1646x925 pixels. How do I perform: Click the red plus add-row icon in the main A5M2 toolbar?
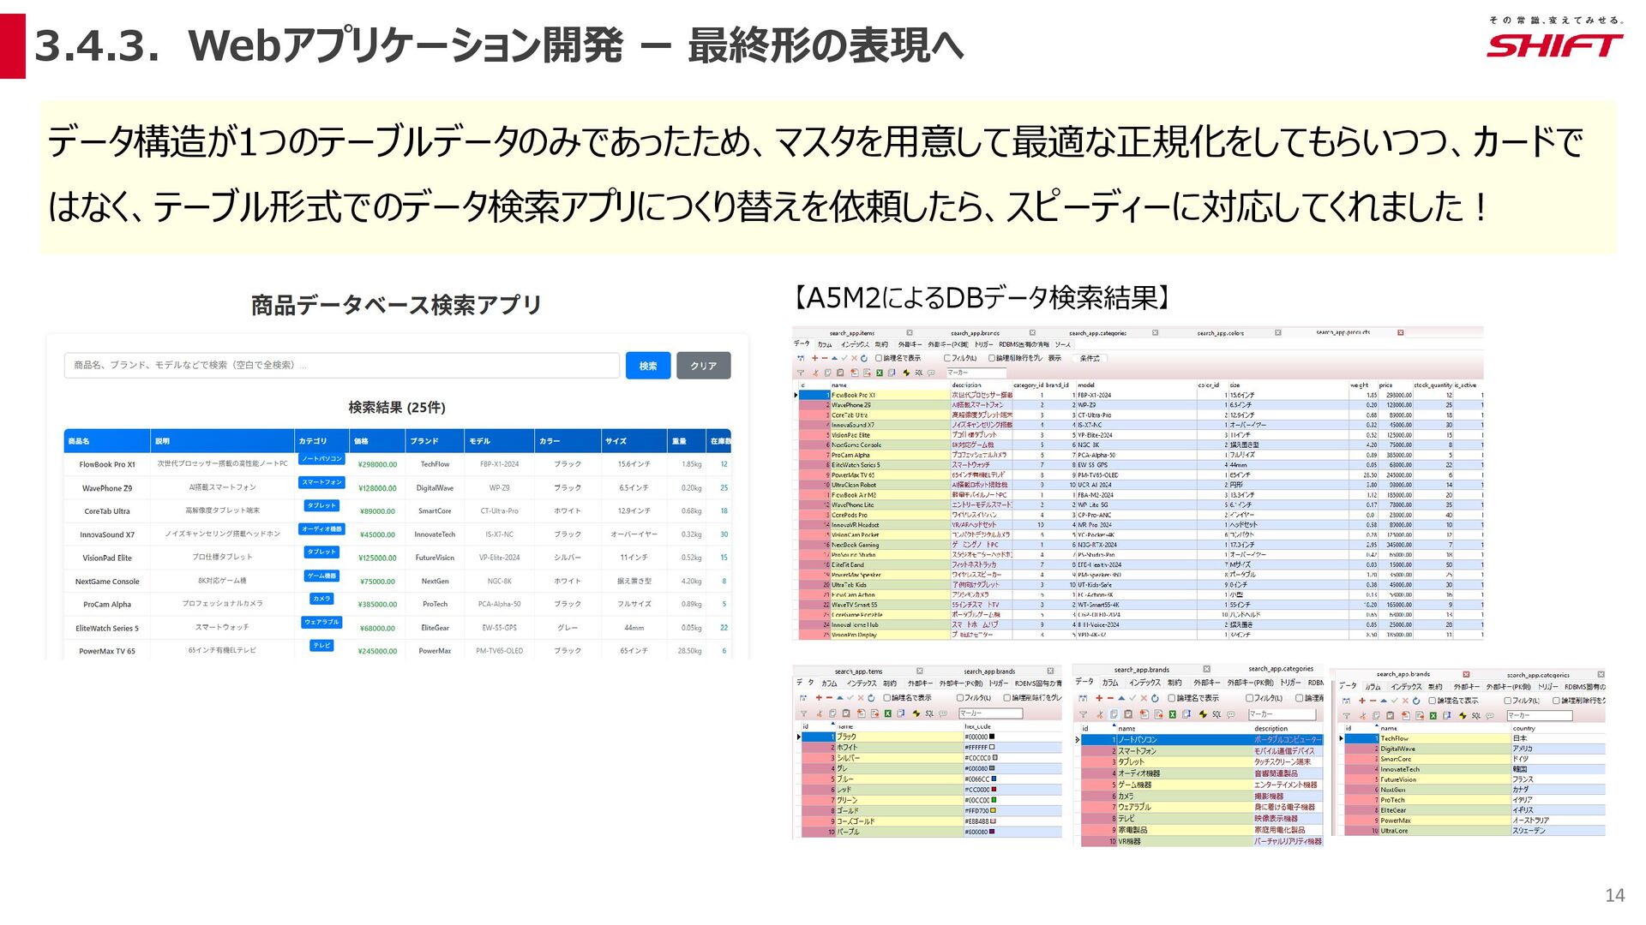(x=814, y=358)
